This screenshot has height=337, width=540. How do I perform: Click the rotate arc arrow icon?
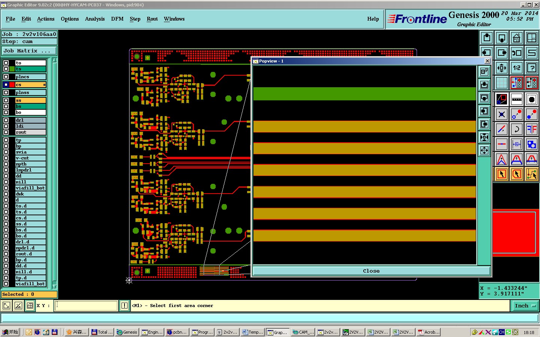tap(517, 129)
